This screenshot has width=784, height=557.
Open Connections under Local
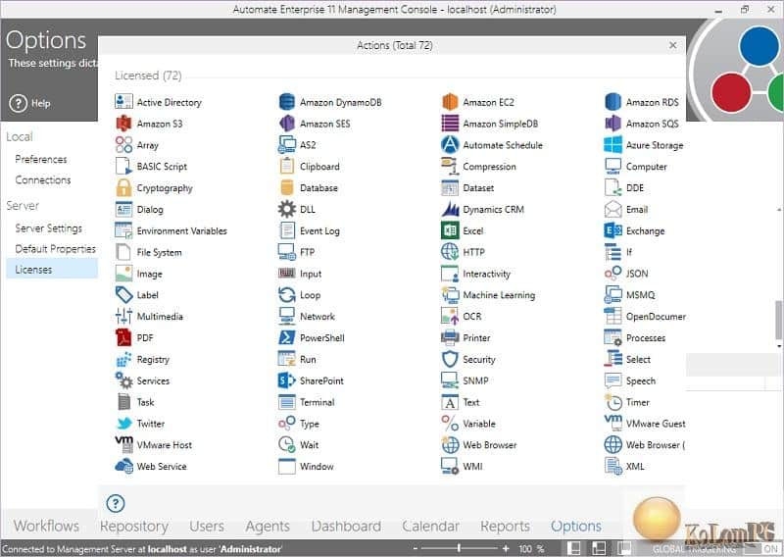pos(43,179)
